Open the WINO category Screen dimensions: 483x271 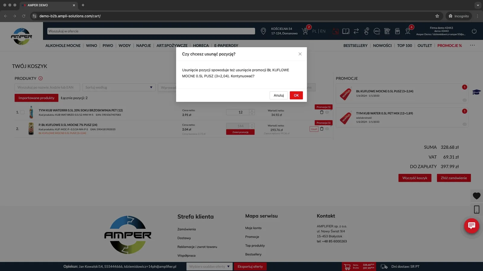pos(91,45)
